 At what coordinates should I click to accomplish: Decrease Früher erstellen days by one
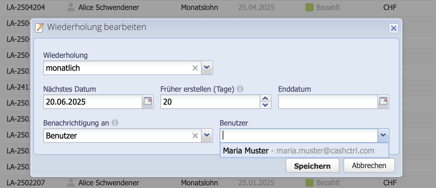[x=265, y=105]
